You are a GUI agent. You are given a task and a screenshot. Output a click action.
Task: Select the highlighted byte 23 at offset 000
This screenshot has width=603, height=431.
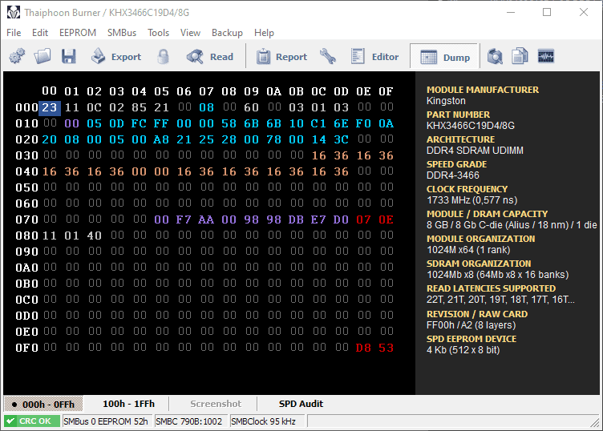pyautogui.click(x=50, y=107)
